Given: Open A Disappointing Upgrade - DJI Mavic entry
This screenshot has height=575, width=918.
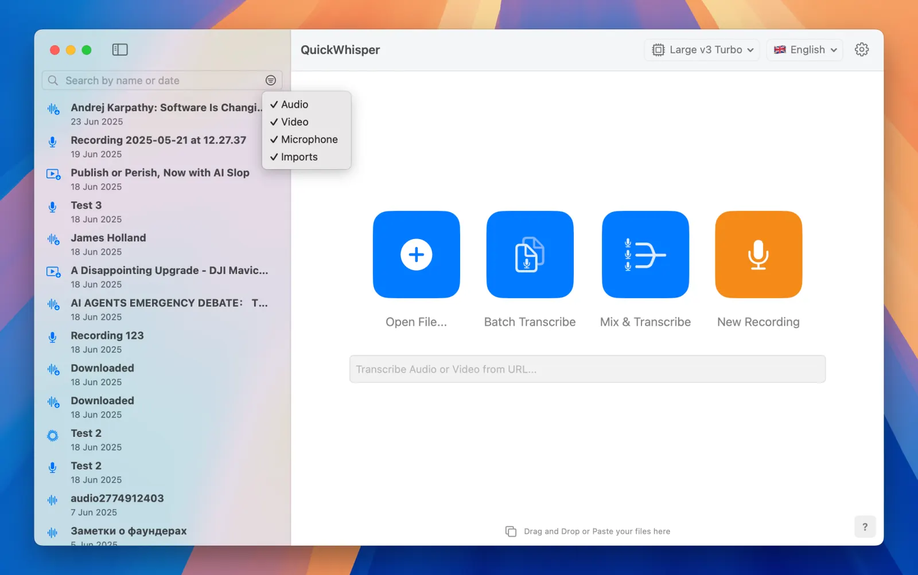Looking at the screenshot, I should (x=162, y=277).
